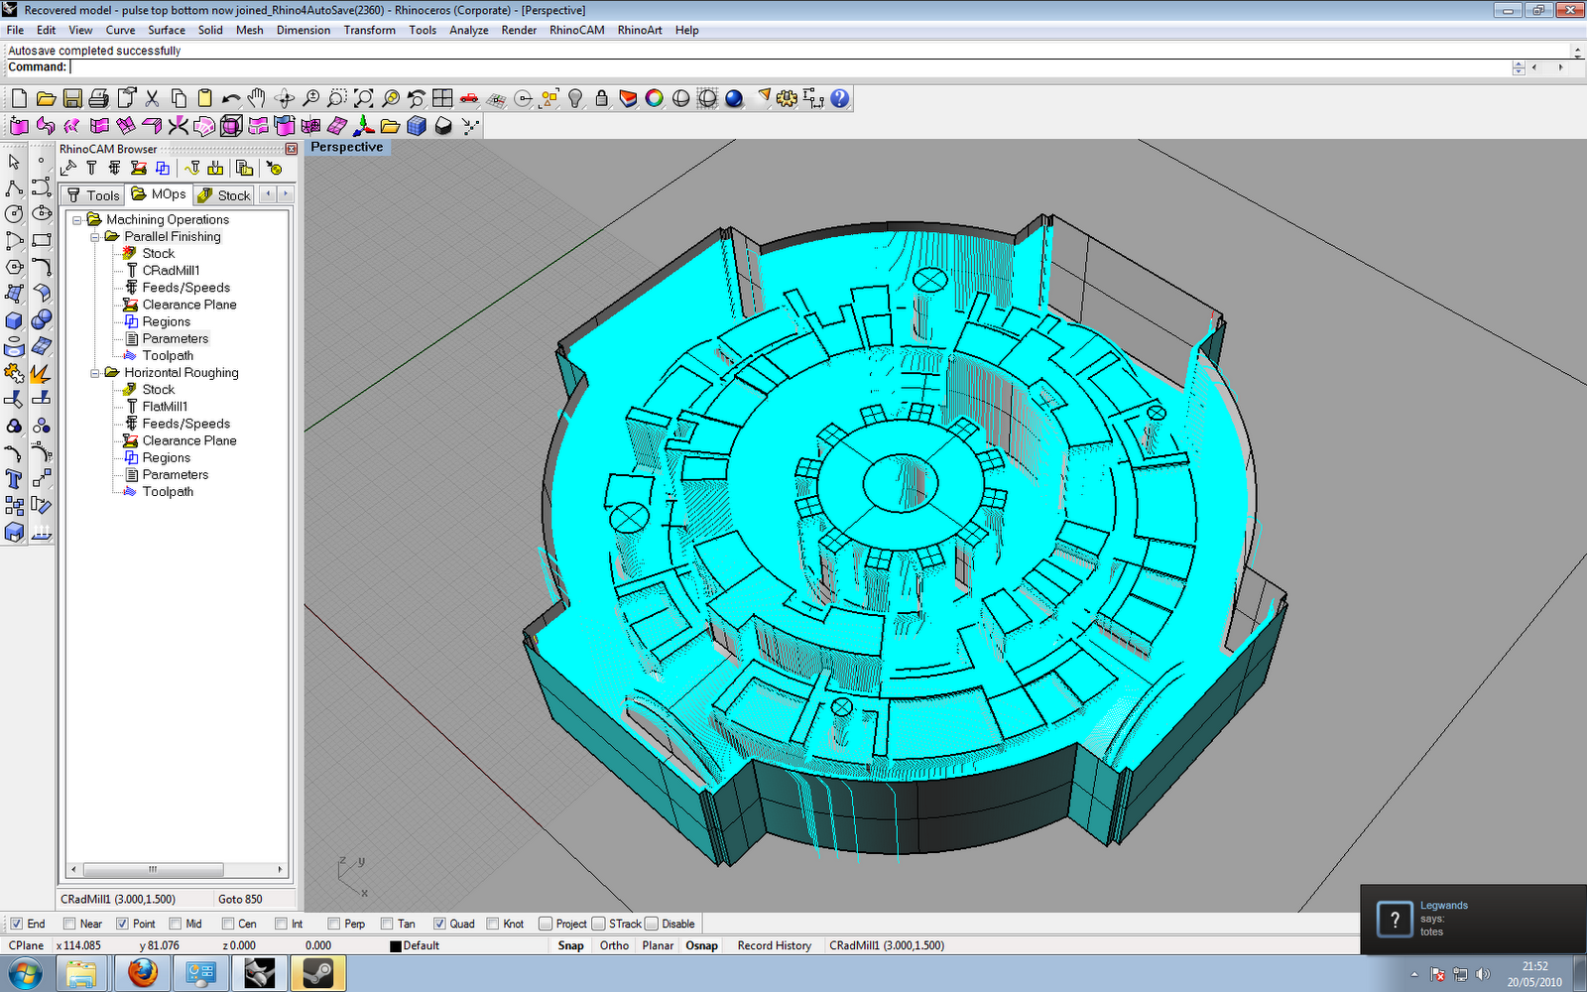1587x992 pixels.
Task: Click the tree panel horizontal scrollbar
Action: click(177, 870)
